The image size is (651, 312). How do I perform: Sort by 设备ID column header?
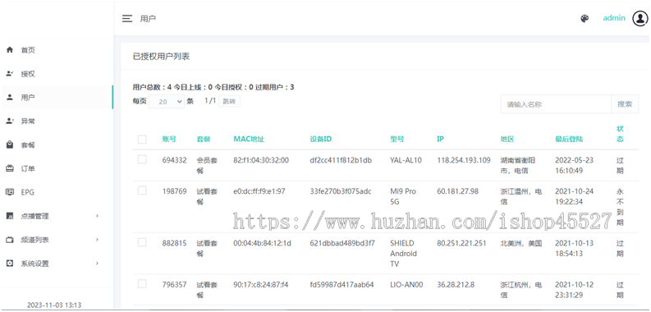320,140
